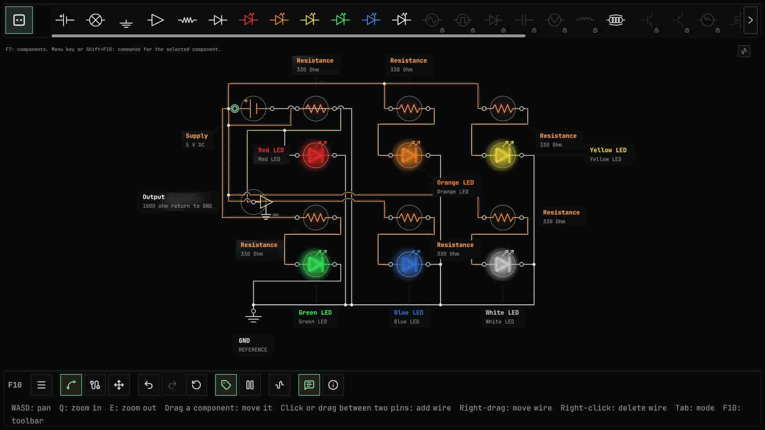Choose the red LED palette icon
765x430 pixels.
249,20
